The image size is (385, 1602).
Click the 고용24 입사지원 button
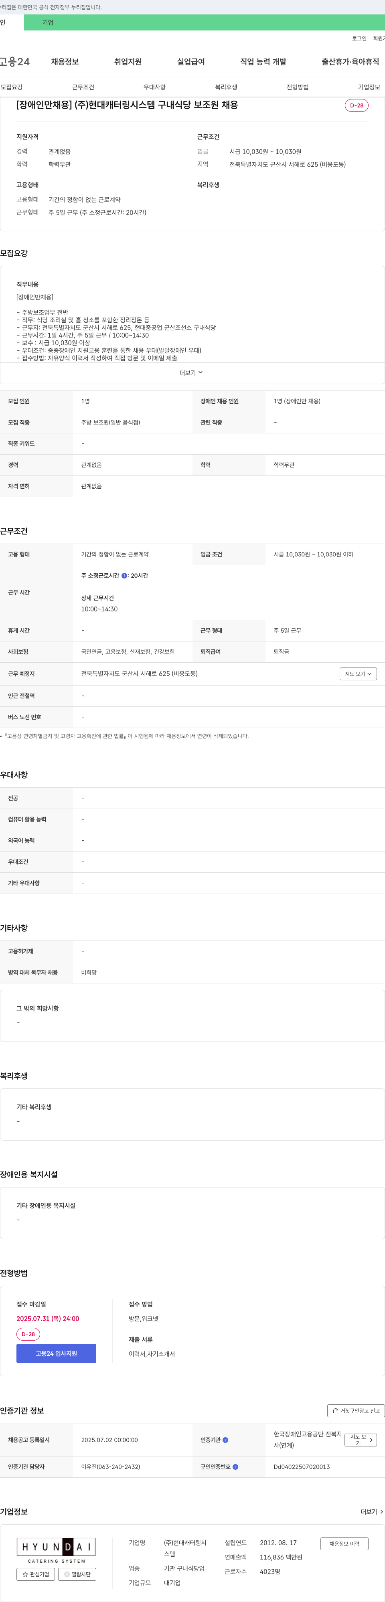pyautogui.click(x=56, y=1353)
